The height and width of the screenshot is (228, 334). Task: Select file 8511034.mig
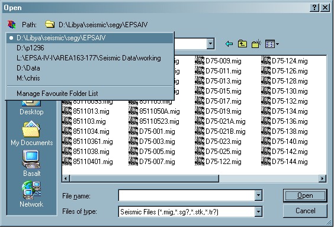point(86,131)
